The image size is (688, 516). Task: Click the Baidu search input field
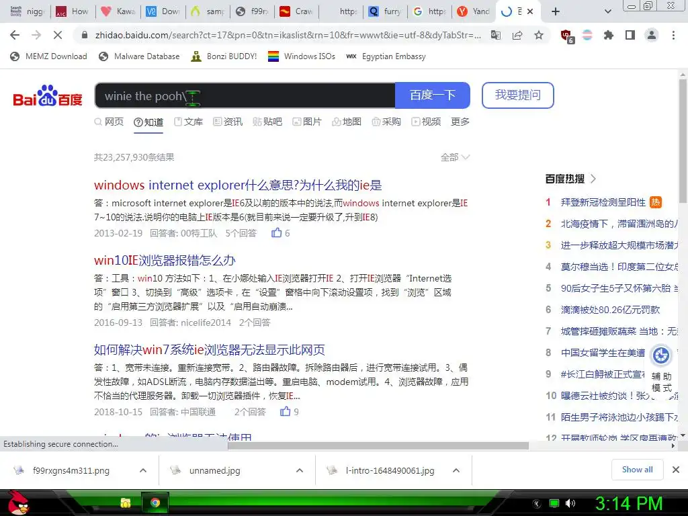pos(245,95)
